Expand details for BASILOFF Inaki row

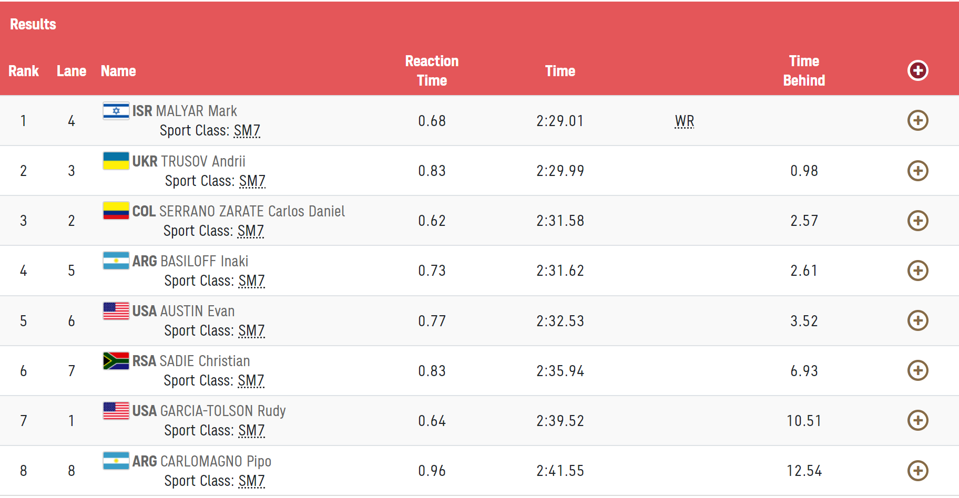click(917, 271)
